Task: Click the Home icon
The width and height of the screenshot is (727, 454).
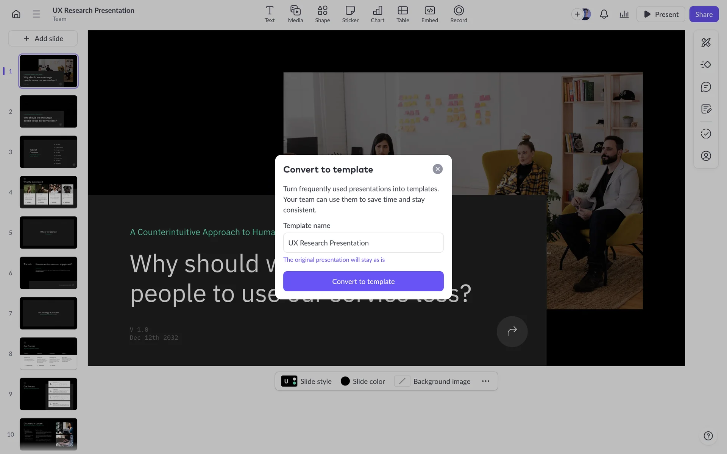Action: (16, 14)
